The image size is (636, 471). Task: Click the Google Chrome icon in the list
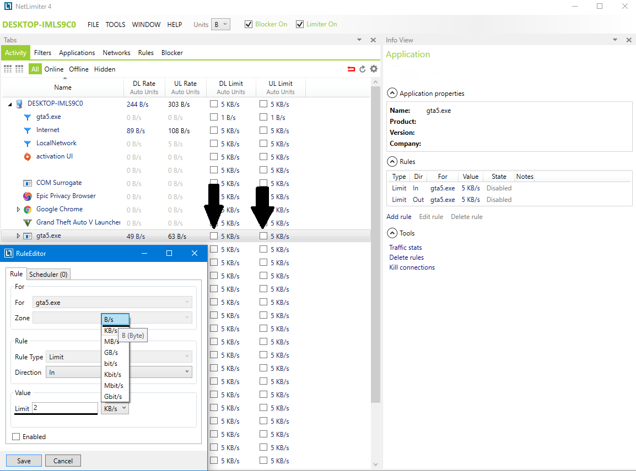[x=28, y=210]
